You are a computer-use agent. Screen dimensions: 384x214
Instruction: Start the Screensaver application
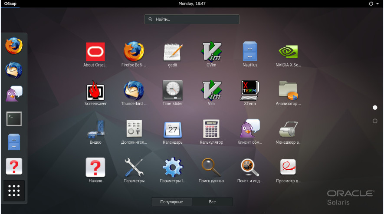click(x=95, y=91)
